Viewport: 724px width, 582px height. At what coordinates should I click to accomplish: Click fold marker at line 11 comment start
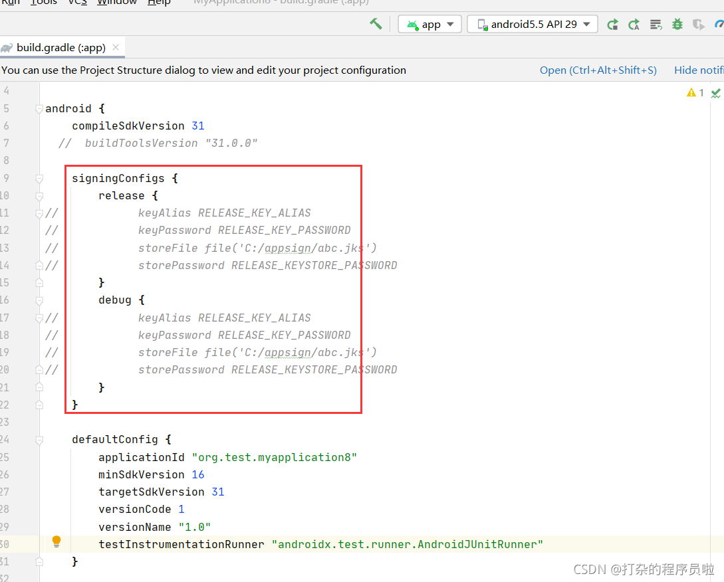(39, 213)
